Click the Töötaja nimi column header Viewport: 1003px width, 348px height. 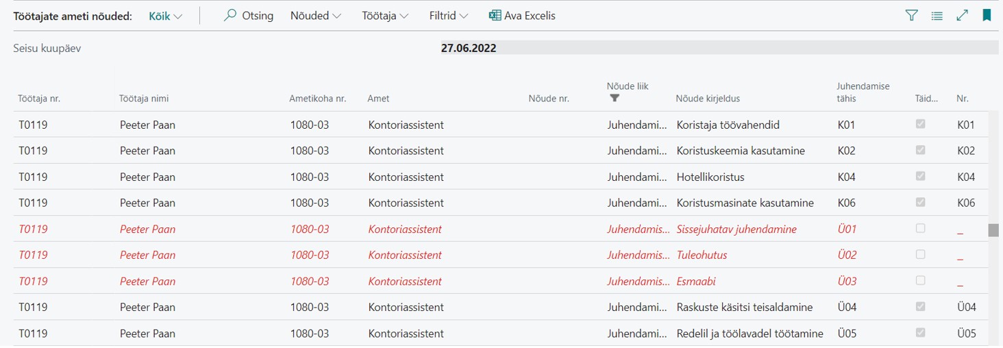click(144, 99)
